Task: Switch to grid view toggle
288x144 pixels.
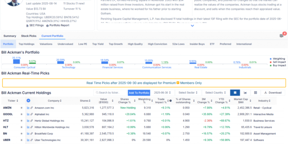Action: [x=255, y=93]
